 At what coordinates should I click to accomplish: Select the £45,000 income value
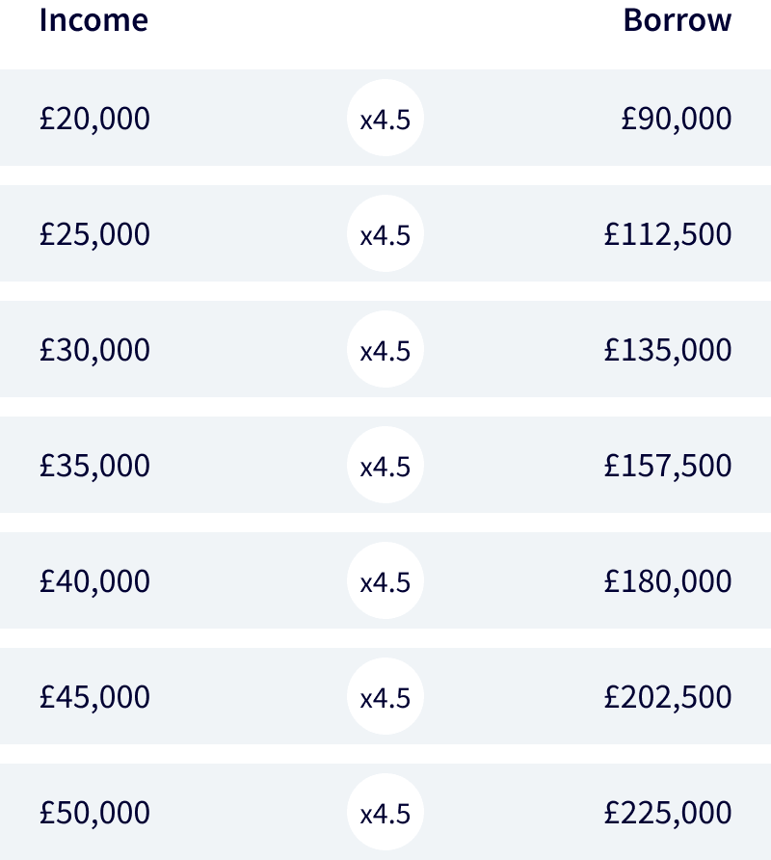tap(94, 697)
